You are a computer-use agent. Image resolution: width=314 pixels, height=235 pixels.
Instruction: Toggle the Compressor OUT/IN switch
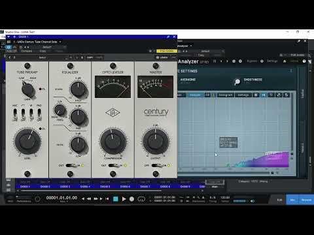(114, 166)
